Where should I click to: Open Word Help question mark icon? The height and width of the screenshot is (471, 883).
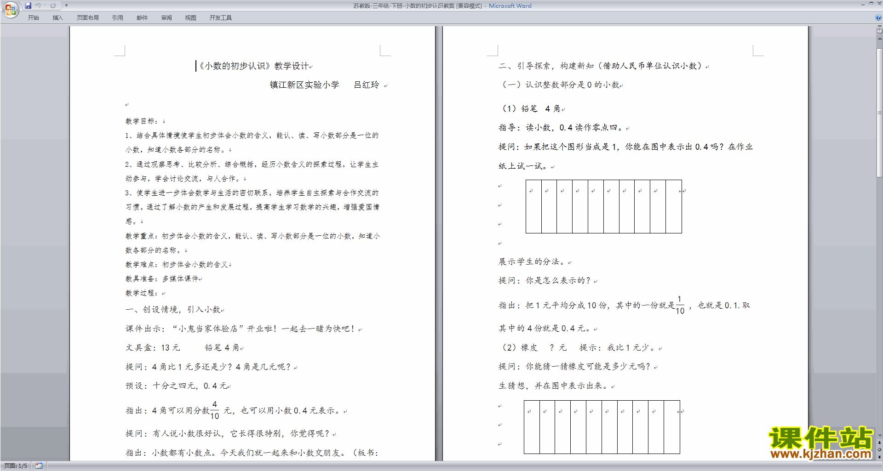click(x=878, y=17)
